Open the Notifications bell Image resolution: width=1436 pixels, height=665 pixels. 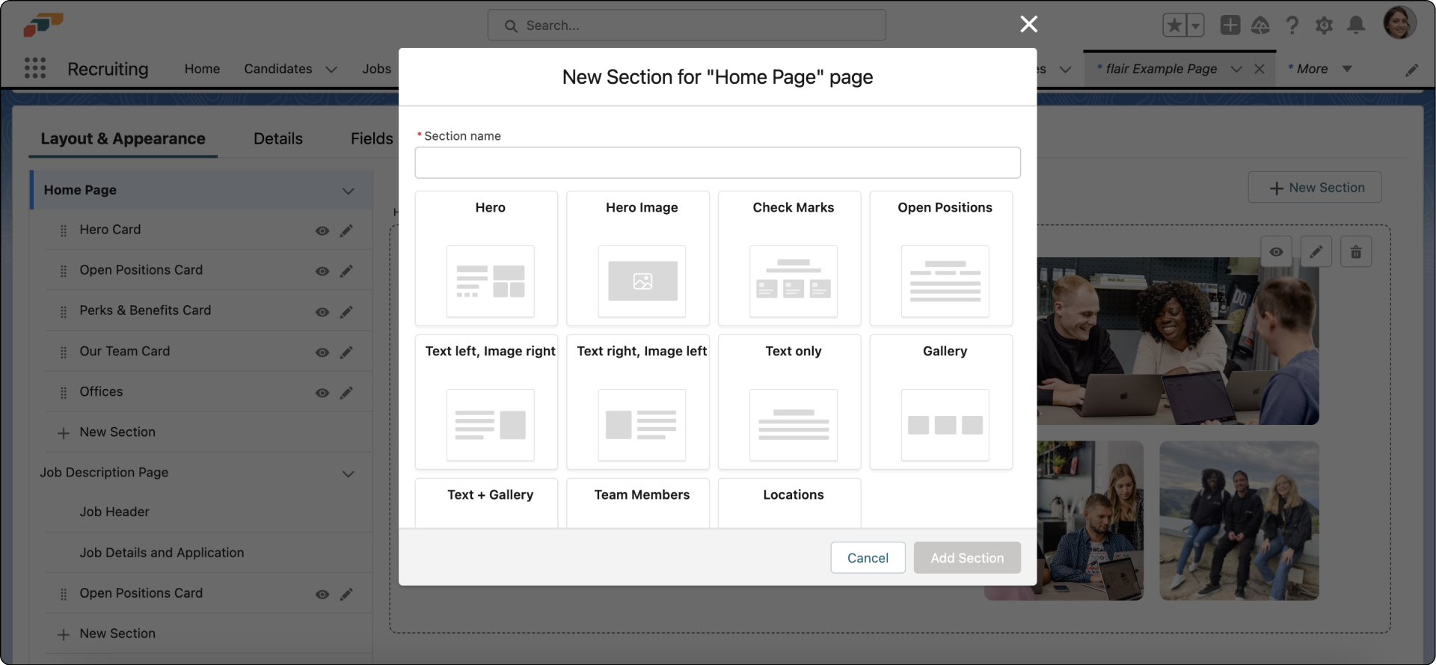1355,25
